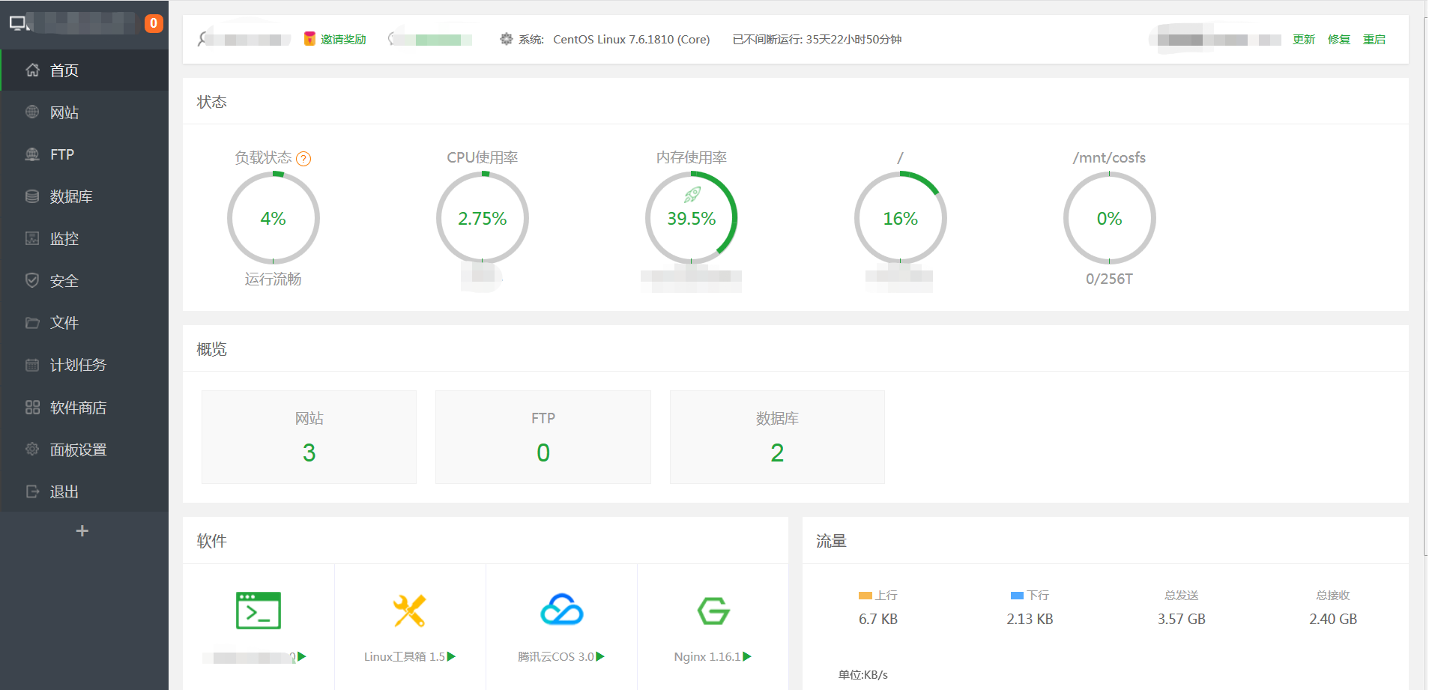Click the 修复 repair link
Image resolution: width=1432 pixels, height=690 pixels.
click(1339, 40)
